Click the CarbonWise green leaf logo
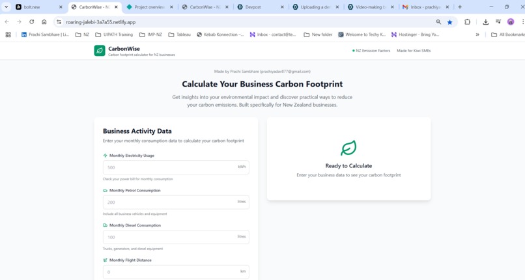525x280 pixels. tap(100, 51)
